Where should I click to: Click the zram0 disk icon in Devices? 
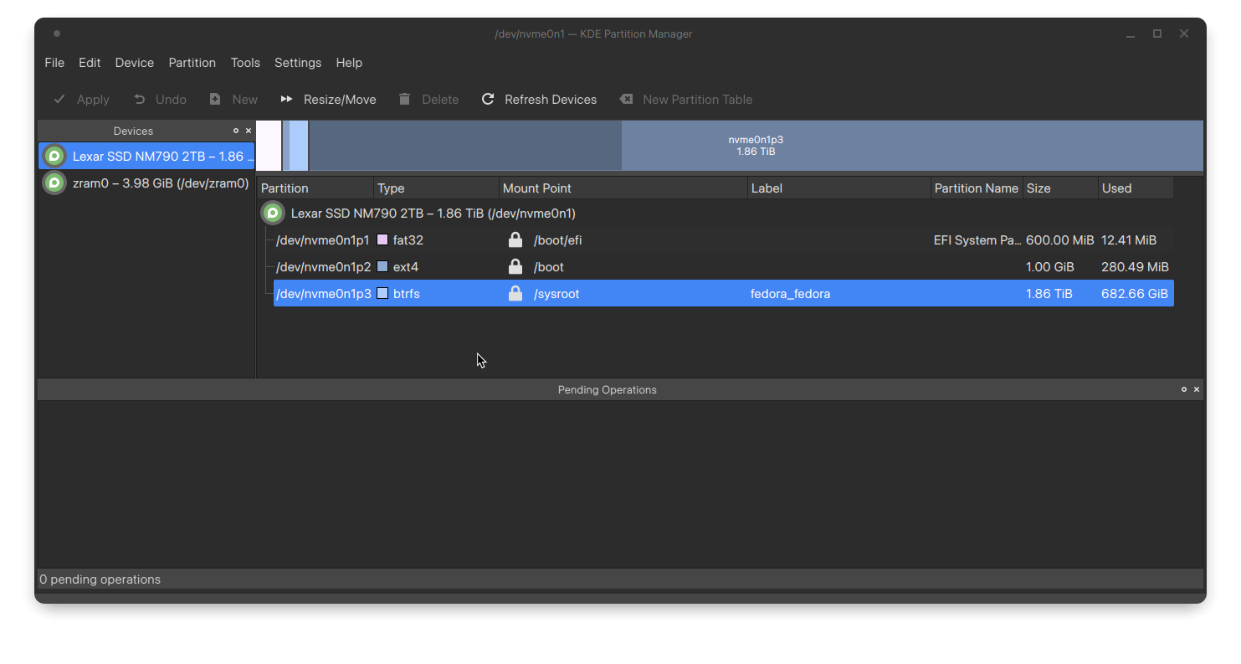54,183
